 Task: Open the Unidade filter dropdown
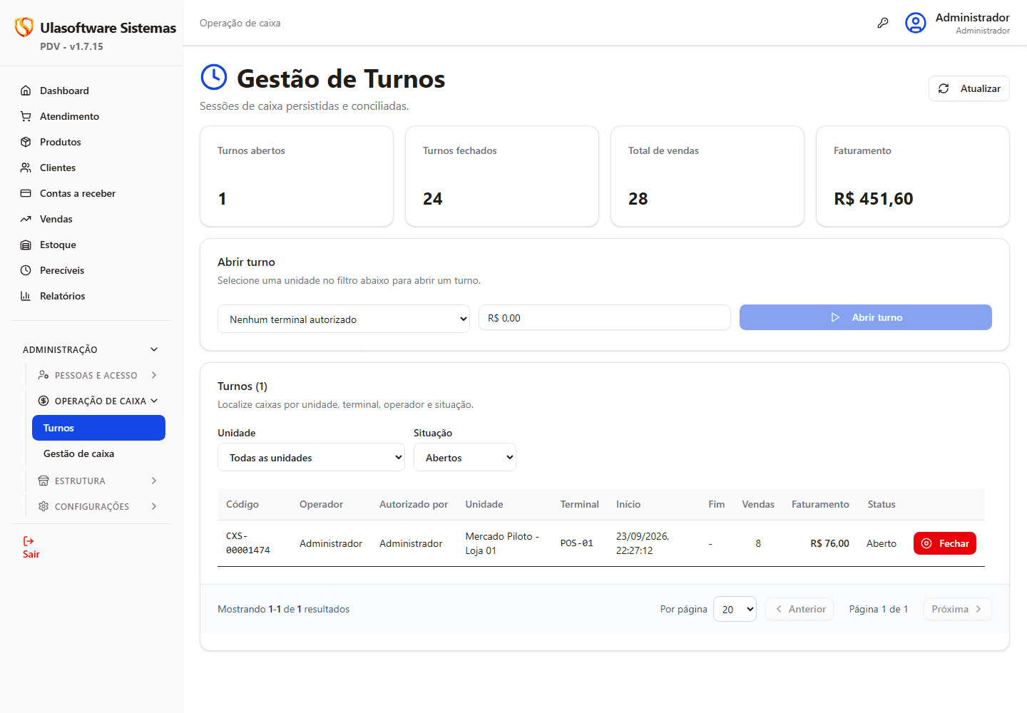tap(311, 457)
